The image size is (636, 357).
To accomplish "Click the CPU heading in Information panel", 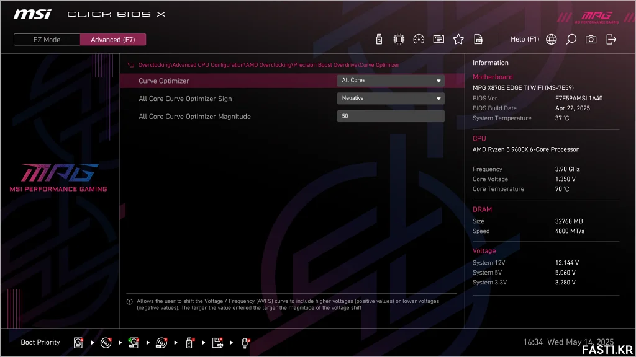I will click(x=479, y=138).
